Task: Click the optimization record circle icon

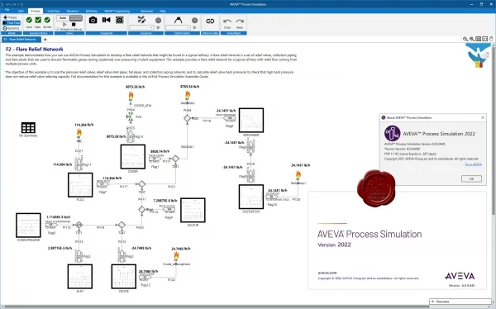Action: 195,20
